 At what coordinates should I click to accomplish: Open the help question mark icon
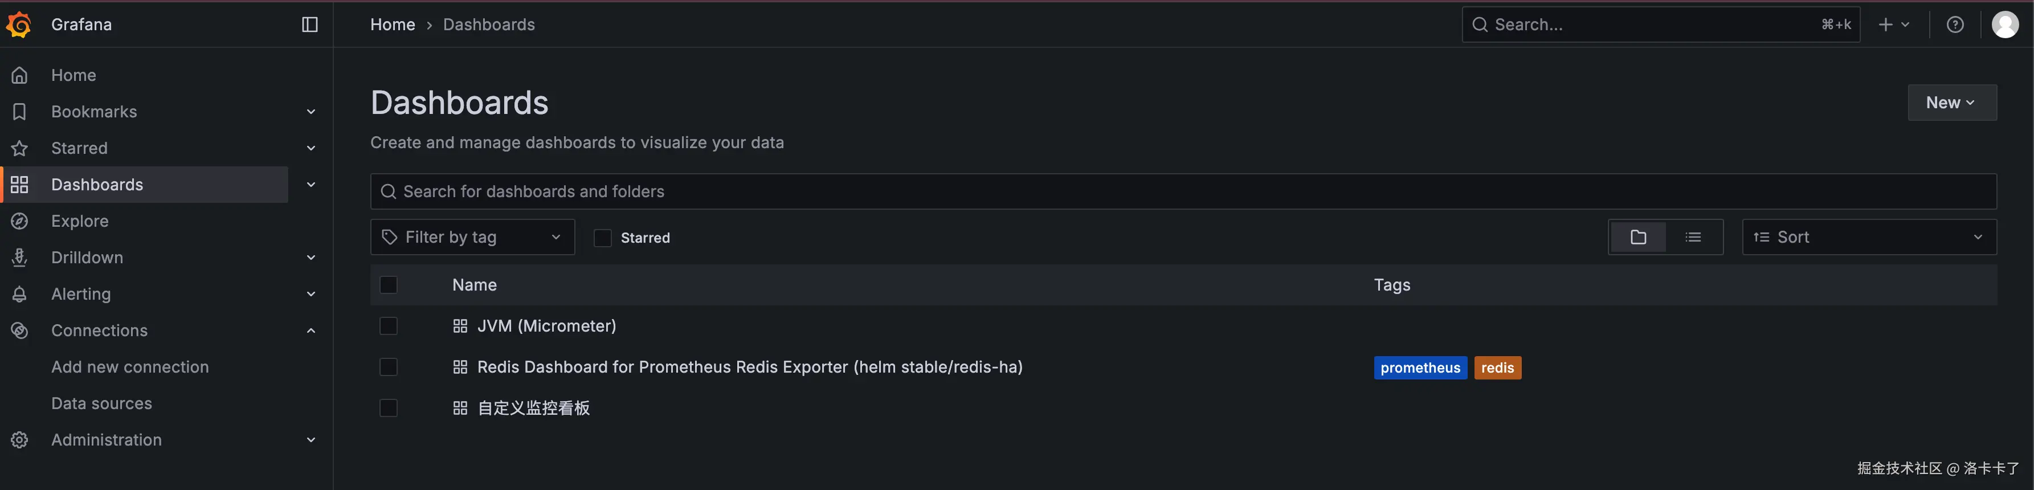pyautogui.click(x=1954, y=24)
